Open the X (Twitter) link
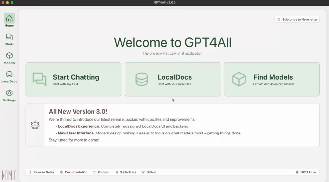 click(x=125, y=172)
